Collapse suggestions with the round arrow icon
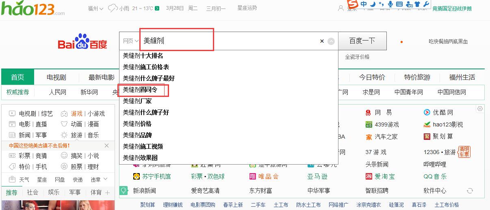490x210 pixels. pos(331,41)
